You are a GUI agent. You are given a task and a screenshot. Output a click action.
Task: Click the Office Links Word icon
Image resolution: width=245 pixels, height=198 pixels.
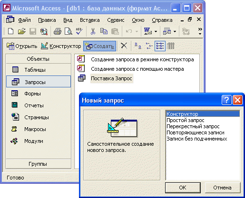[147, 31]
